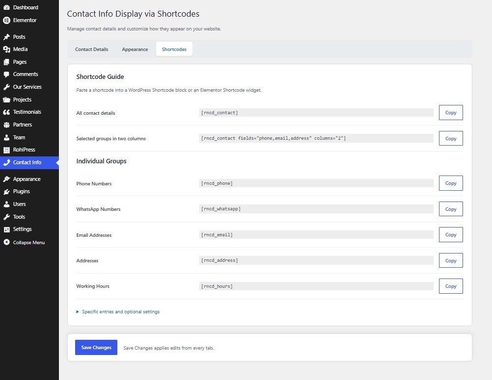Click the Pages icon in sidebar
Image resolution: width=492 pixels, height=380 pixels.
click(6, 62)
